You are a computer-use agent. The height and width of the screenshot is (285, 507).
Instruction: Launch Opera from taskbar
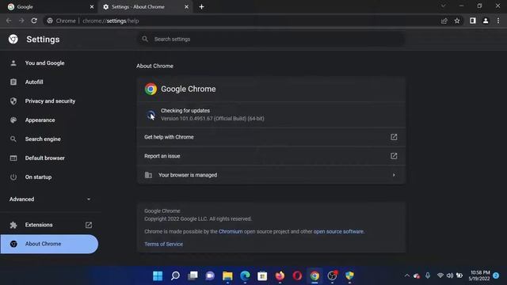297,275
